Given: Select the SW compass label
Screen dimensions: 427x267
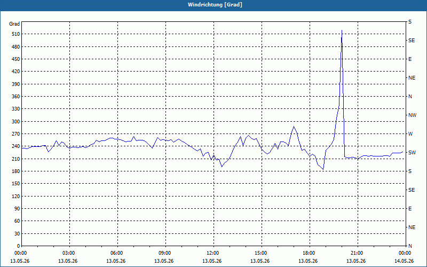Looking at the screenshot, I should [412, 153].
